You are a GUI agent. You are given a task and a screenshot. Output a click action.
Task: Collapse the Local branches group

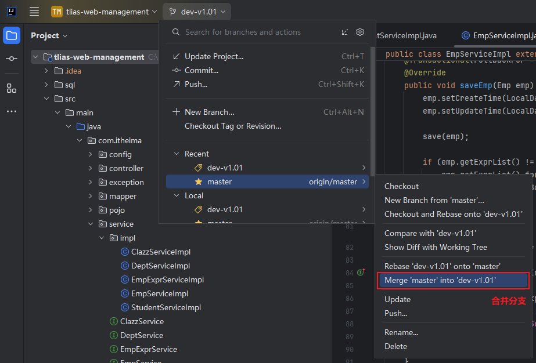click(177, 195)
